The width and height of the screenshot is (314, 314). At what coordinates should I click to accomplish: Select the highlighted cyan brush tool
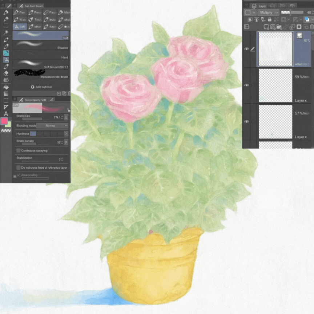(x=6, y=53)
